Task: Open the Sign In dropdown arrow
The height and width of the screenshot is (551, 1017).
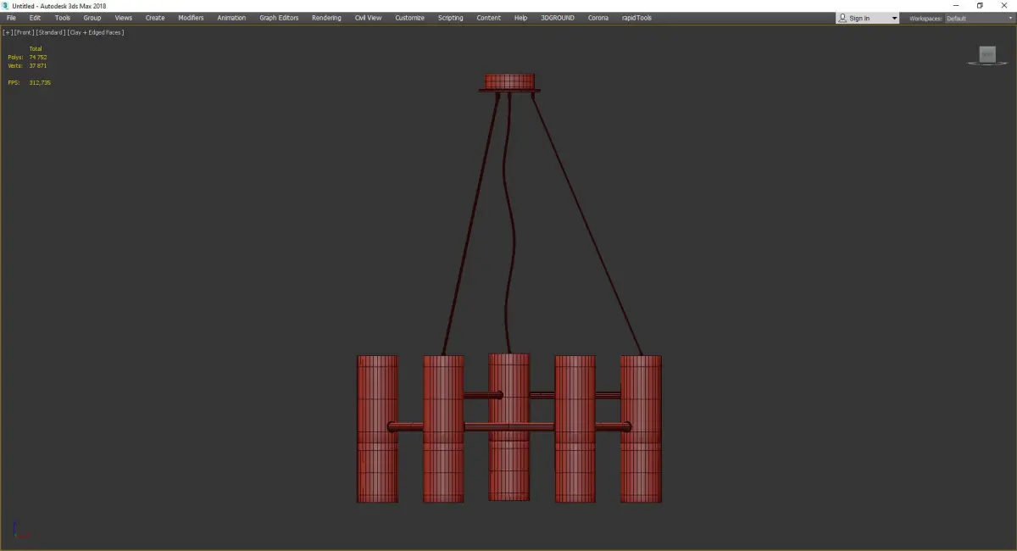Action: pyautogui.click(x=893, y=18)
